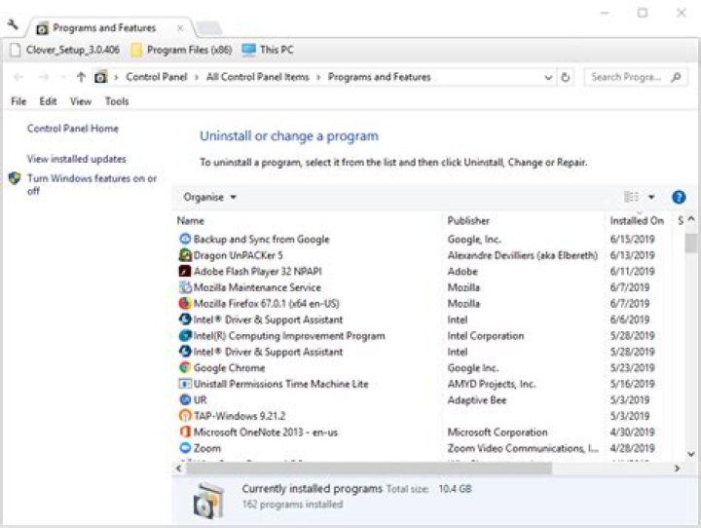Select Dragon UnPACKer 5 icon
The height and width of the screenshot is (528, 701).
pyautogui.click(x=185, y=255)
